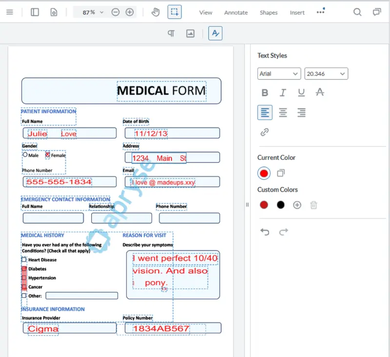This screenshot has width=390, height=357.
Task: Delete the selected custom color
Action: click(313, 205)
